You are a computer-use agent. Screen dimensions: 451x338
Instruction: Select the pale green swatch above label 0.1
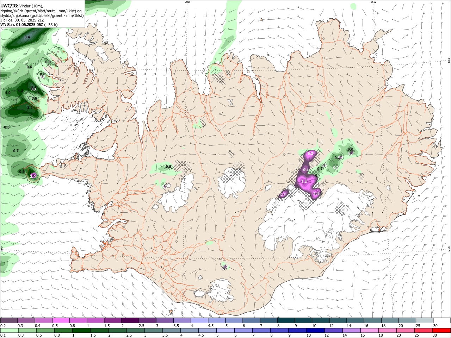(9, 330)
